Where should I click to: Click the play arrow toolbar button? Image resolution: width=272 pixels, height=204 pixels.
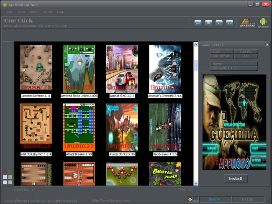pyautogui.click(x=219, y=23)
